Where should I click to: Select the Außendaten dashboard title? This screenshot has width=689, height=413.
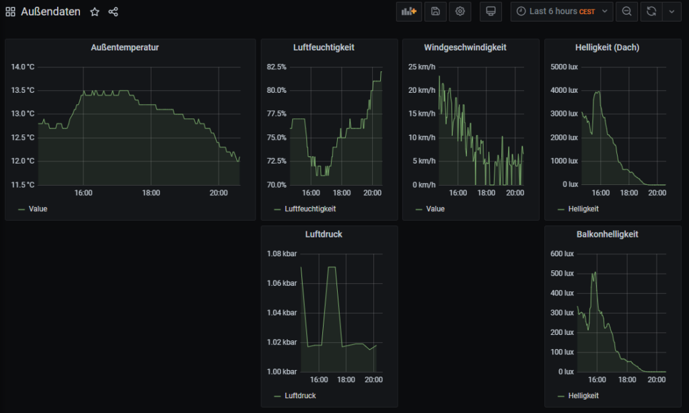(x=50, y=11)
